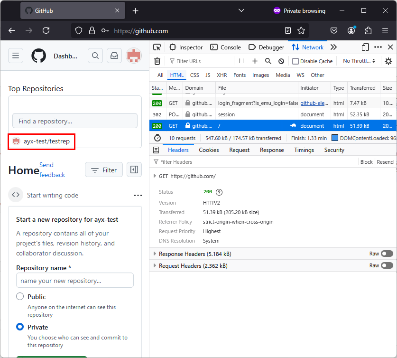Add a new request with plus icon
397x358 pixels.
255,61
